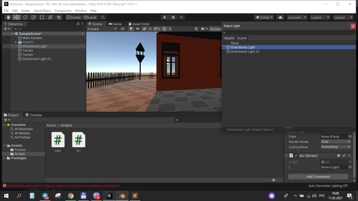Toggle scene audio
358x201 pixels.
[x=138, y=29]
